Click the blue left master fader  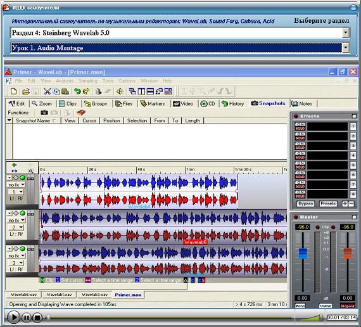tap(303, 253)
